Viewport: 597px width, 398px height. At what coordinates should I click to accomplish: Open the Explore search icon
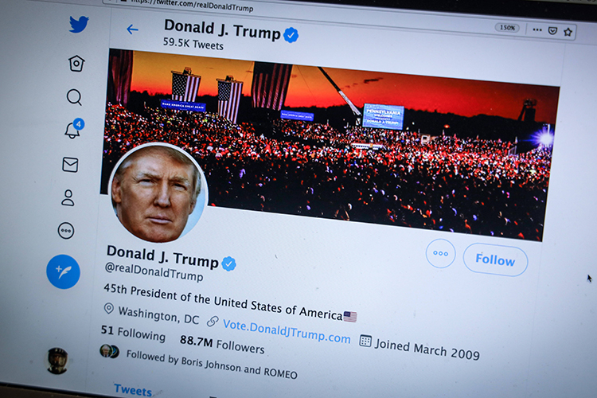74,97
